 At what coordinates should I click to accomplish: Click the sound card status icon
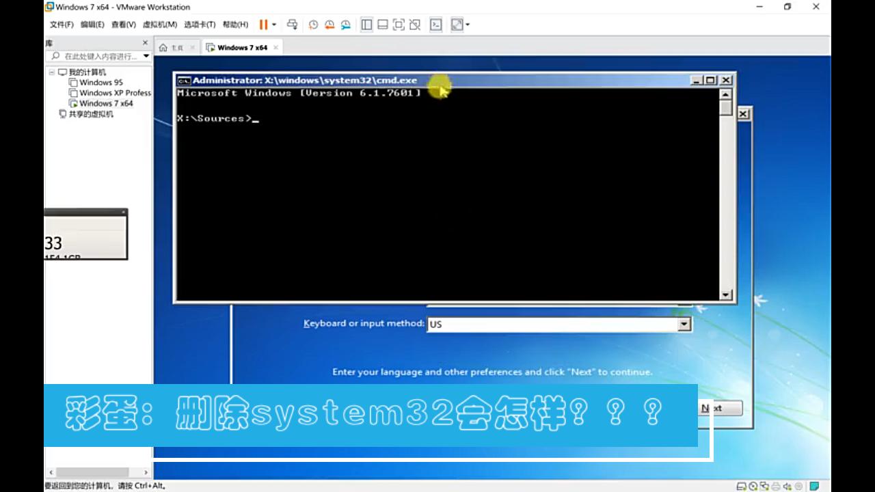(x=787, y=487)
